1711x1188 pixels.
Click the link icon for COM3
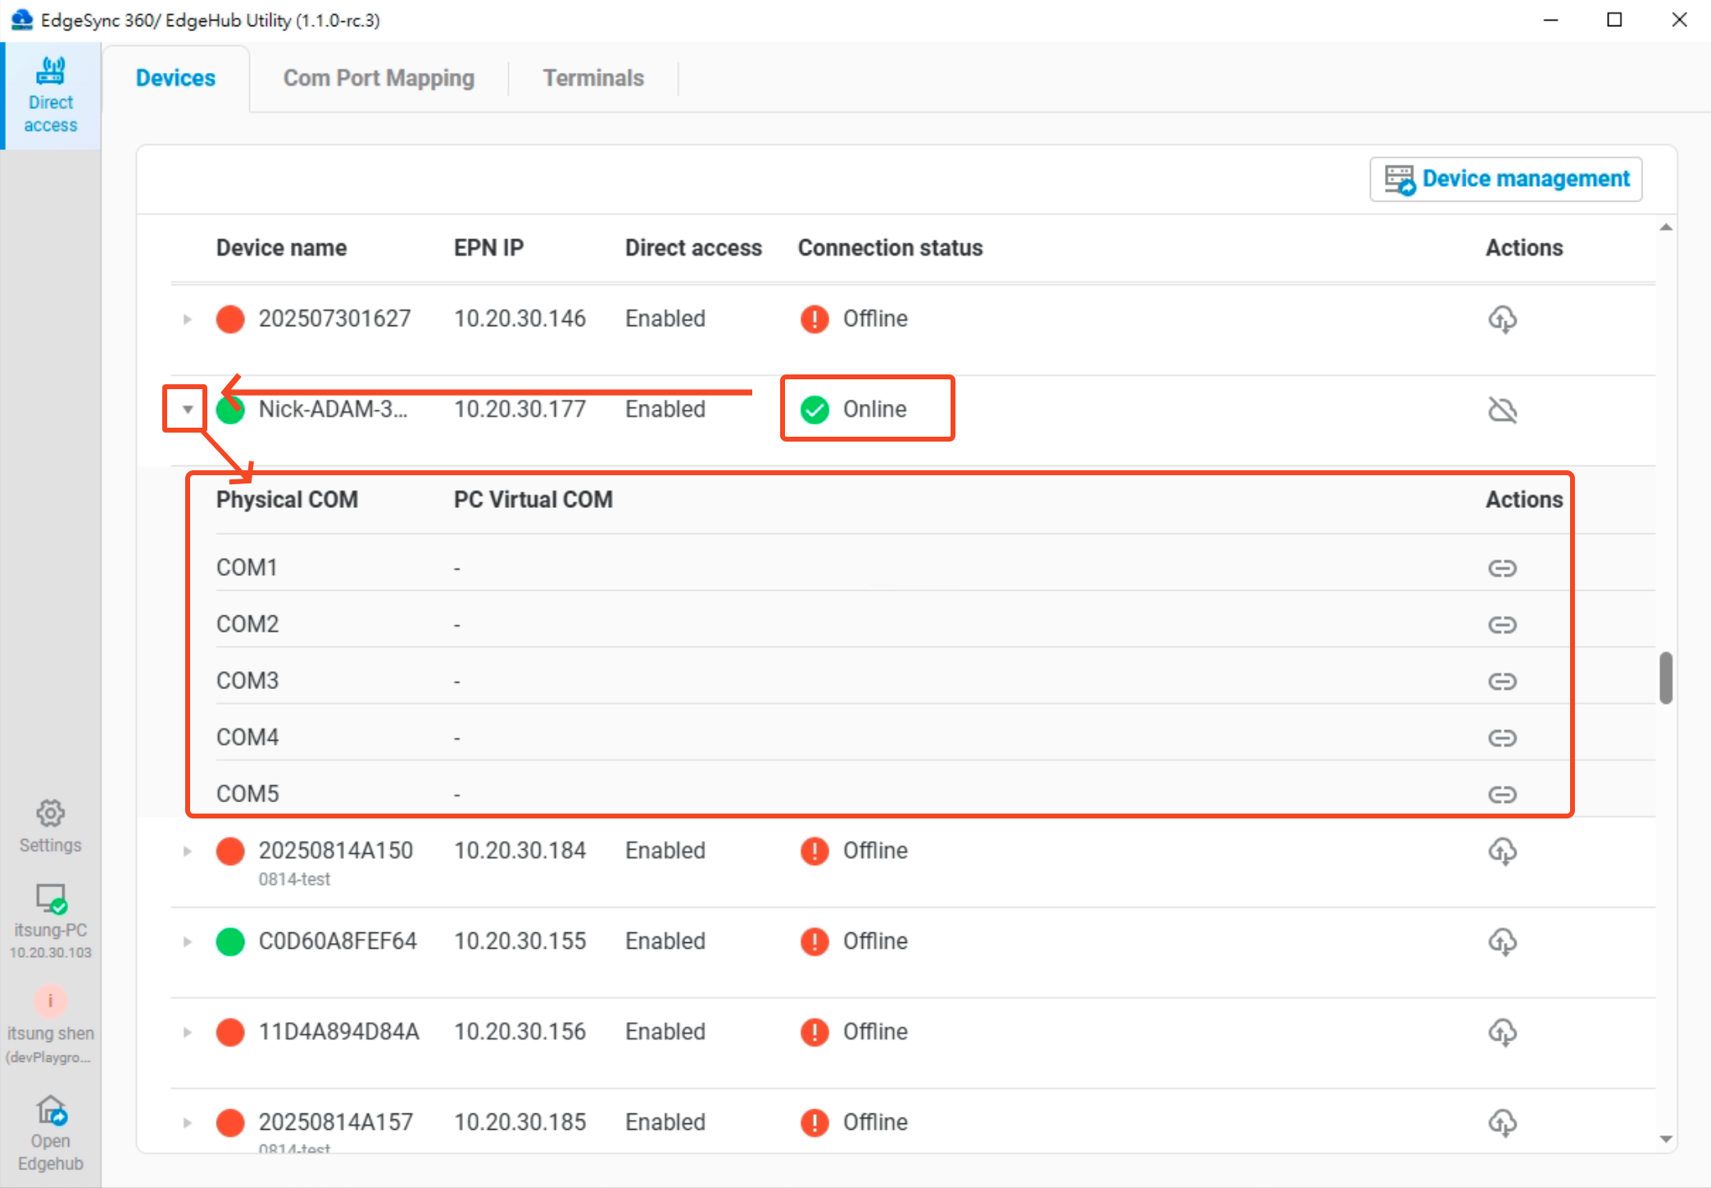tap(1503, 680)
